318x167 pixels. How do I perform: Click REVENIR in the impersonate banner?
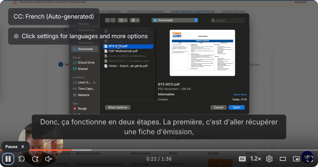click(x=300, y=2)
